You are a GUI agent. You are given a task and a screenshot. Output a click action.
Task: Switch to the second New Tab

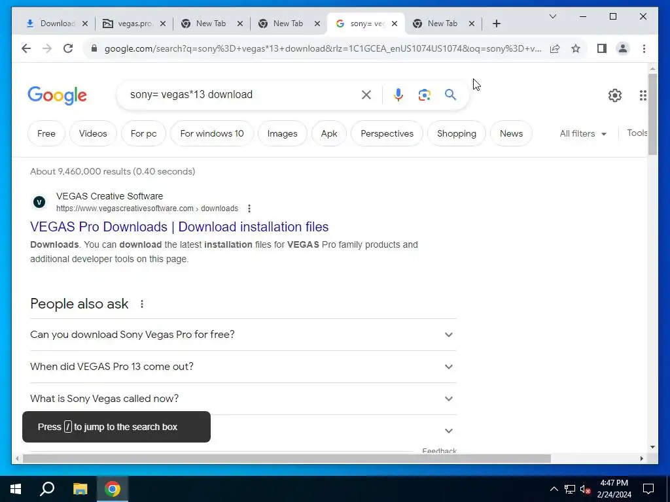[281, 24]
